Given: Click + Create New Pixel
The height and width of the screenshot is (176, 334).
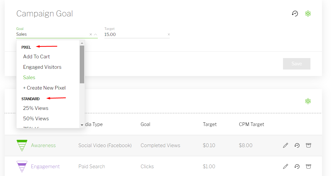Looking at the screenshot, I should coord(44,88).
